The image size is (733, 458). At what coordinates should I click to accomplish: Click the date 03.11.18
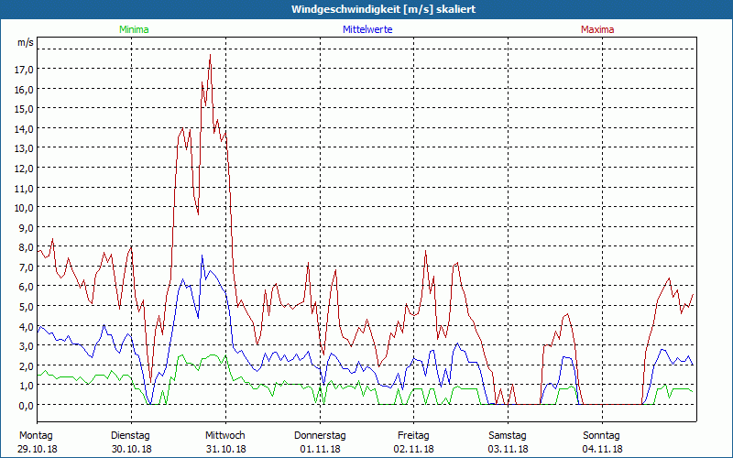click(509, 449)
